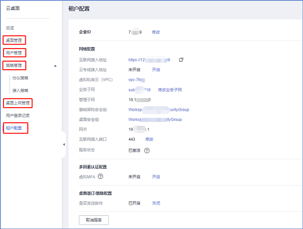Click 修改 next to 企业ID
The width and height of the screenshot is (303, 229).
point(156,32)
